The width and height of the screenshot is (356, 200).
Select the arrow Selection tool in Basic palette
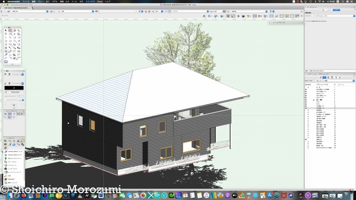pyautogui.click(x=6, y=31)
